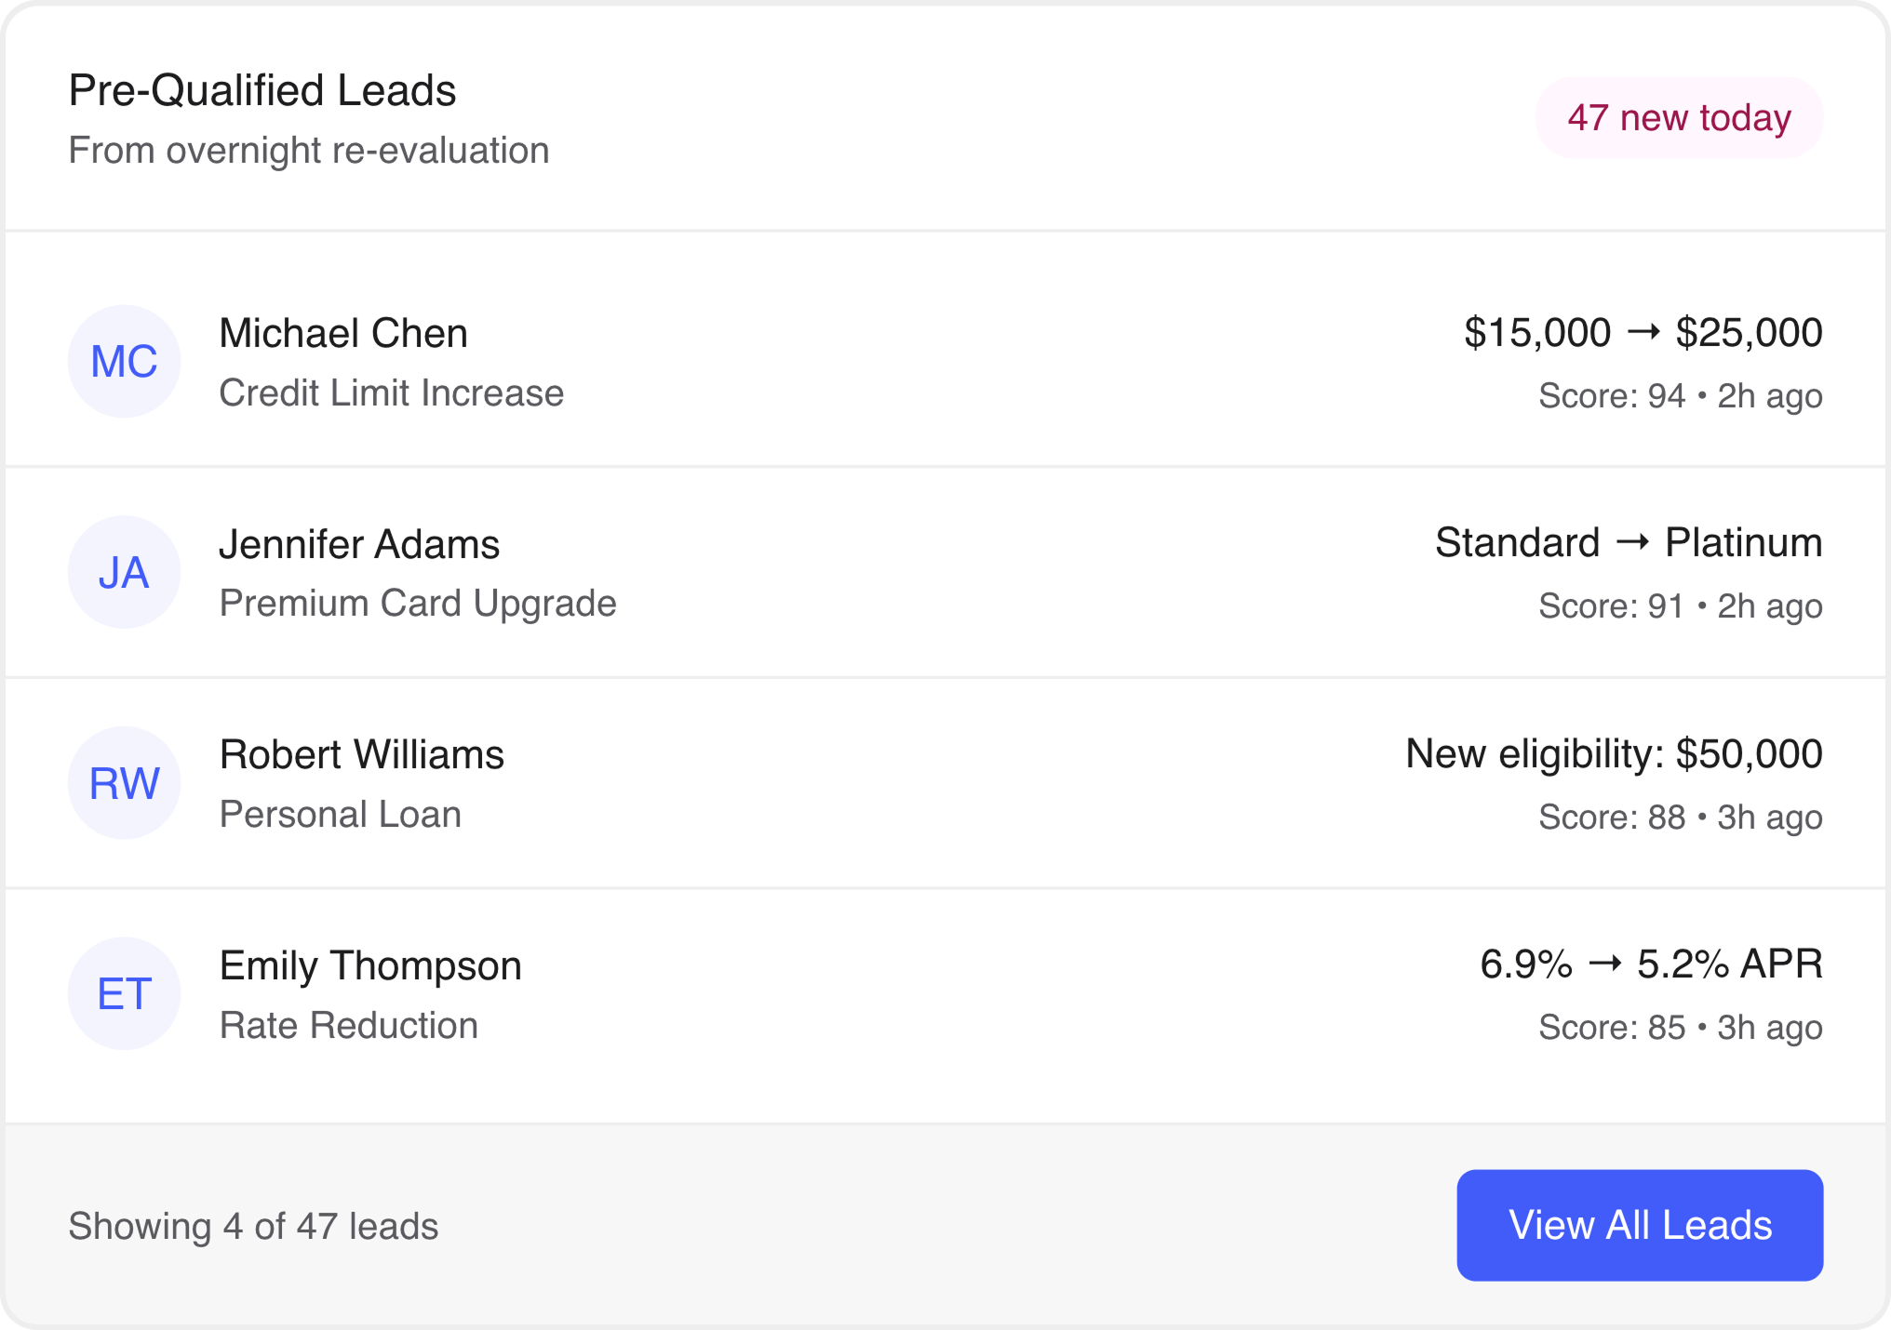Click Robert Williams' RW avatar icon

pos(124,782)
